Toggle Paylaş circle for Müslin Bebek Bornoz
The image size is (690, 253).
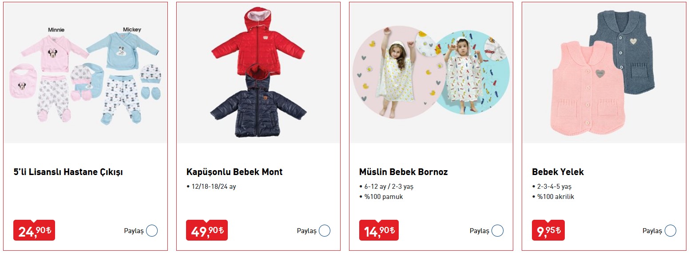pyautogui.click(x=497, y=231)
